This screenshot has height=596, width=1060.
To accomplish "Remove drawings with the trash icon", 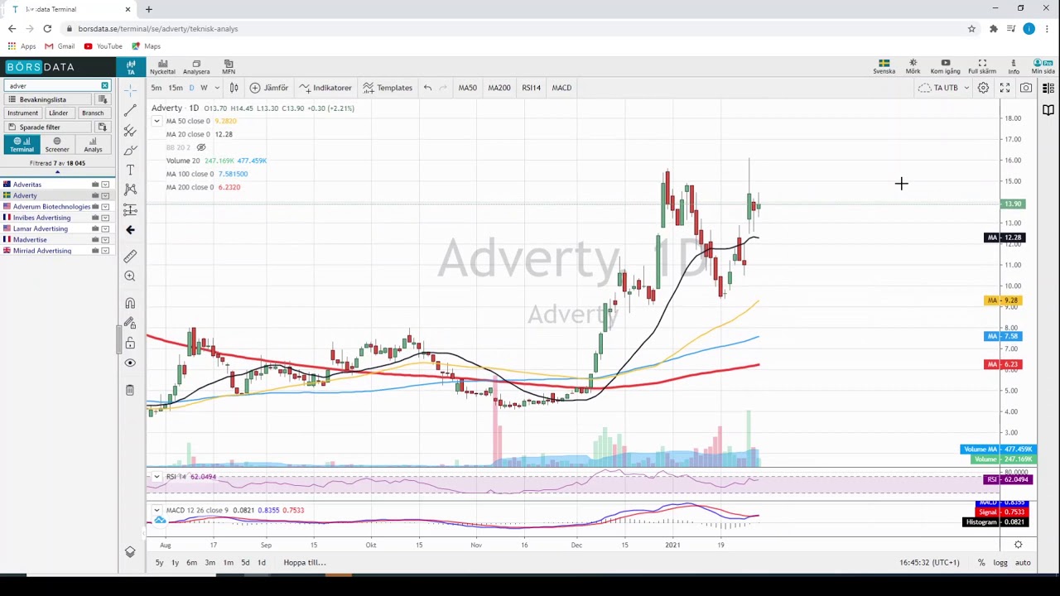I will pyautogui.click(x=130, y=390).
